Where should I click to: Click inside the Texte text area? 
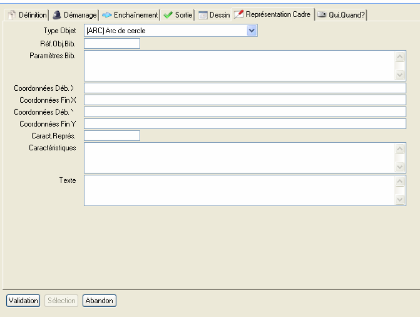coord(239,190)
